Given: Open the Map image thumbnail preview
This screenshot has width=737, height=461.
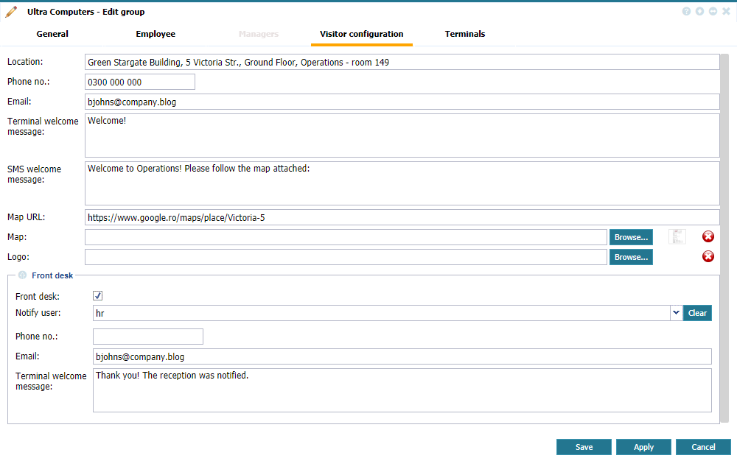Looking at the screenshot, I should [x=677, y=236].
